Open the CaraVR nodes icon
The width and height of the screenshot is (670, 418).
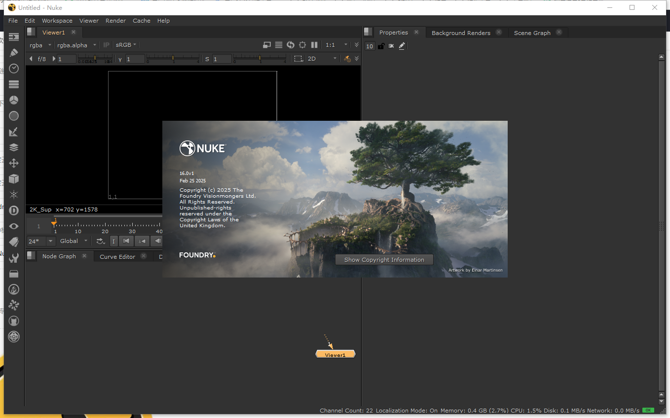coord(14,337)
